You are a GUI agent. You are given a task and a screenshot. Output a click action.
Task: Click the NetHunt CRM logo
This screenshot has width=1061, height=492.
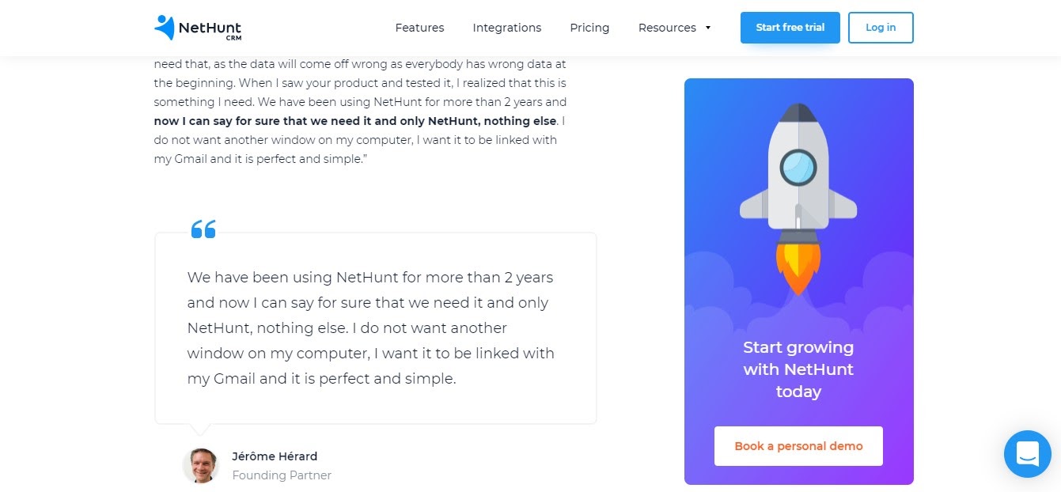(198, 28)
